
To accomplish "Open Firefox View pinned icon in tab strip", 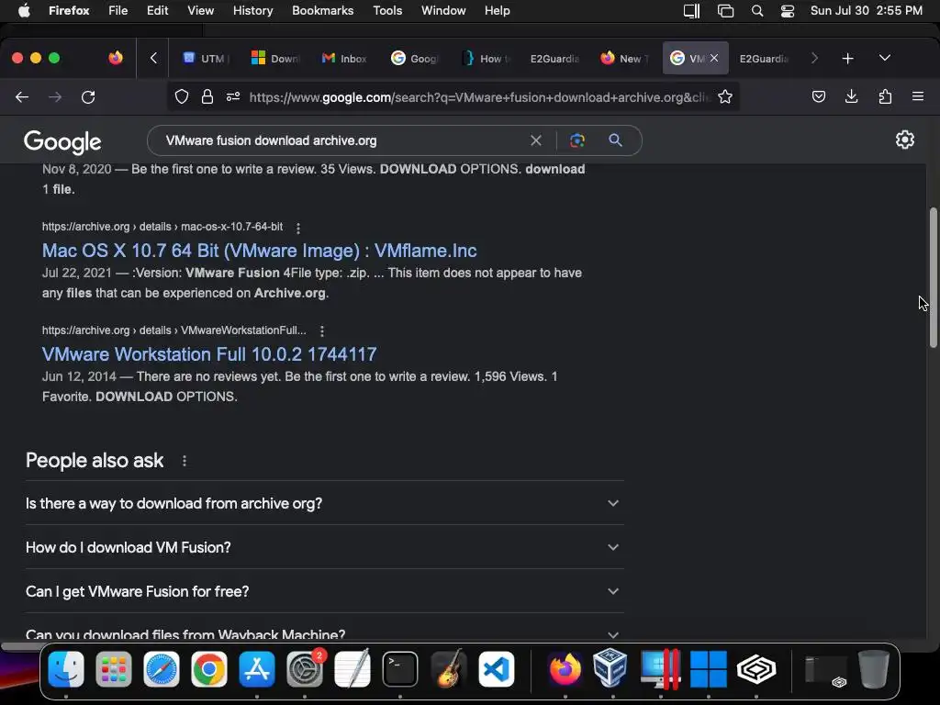I will tap(116, 58).
